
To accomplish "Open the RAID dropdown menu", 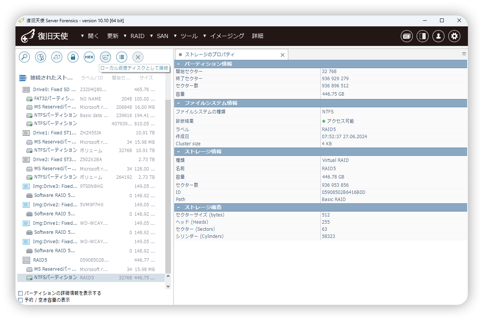I will [x=134, y=36].
